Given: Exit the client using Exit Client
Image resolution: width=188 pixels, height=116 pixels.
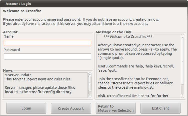Looking at the screenshot, I should (160, 108).
